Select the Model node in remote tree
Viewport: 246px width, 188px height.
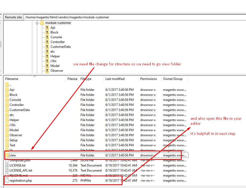[55, 66]
